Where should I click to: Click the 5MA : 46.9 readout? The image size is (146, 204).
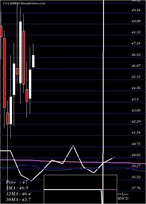(17, 188)
